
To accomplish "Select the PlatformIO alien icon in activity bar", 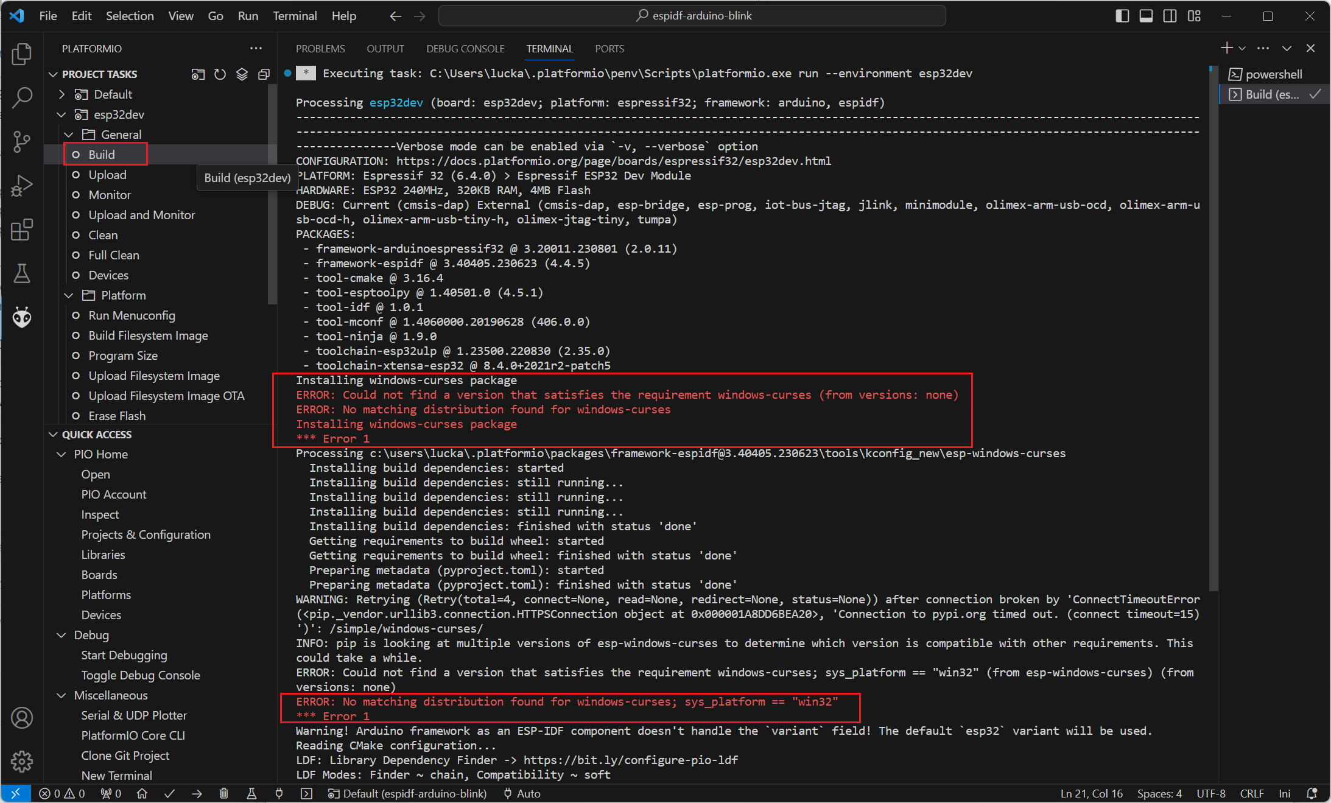I will [22, 317].
